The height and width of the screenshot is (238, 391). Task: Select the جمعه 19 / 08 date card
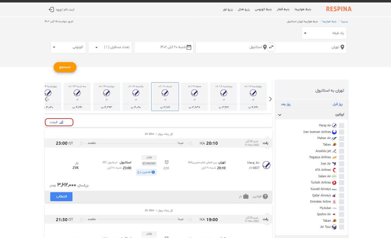[194, 96]
